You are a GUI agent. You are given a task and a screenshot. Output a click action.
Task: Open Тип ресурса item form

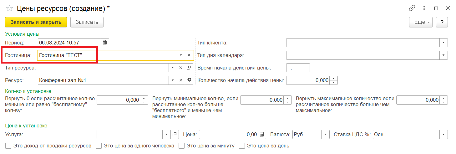click(189, 68)
